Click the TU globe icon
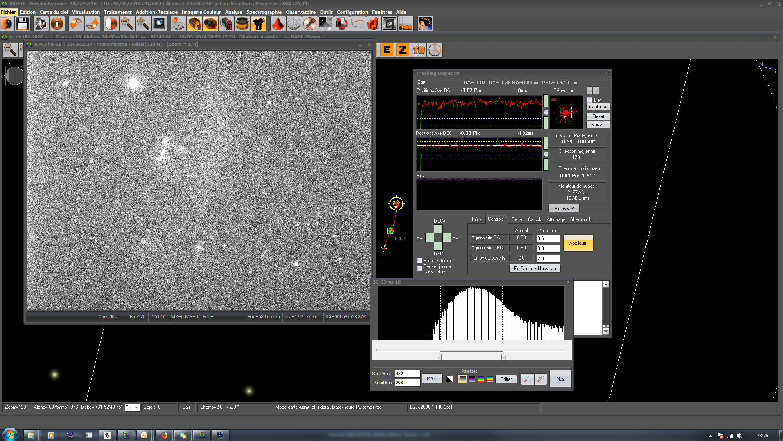Image resolution: width=783 pixels, height=441 pixels. click(419, 50)
